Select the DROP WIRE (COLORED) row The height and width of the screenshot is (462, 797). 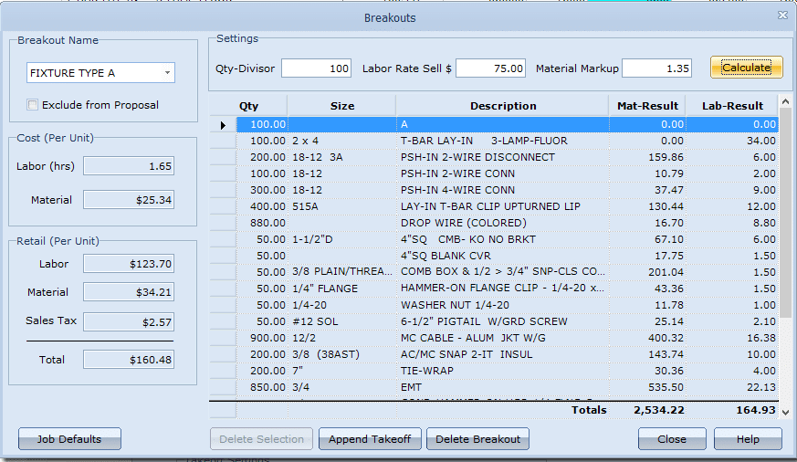tap(502, 223)
